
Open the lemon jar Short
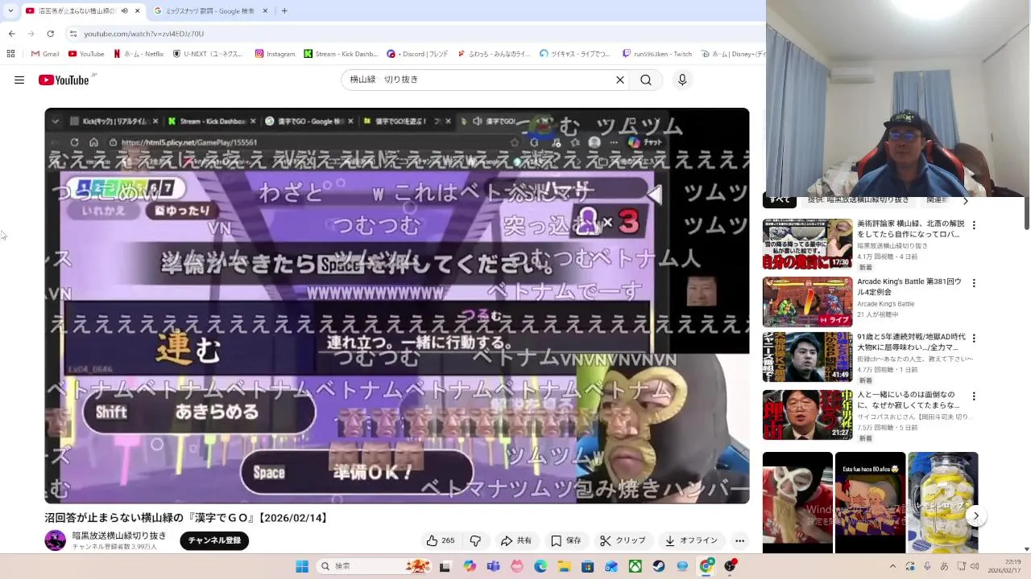coord(942,503)
